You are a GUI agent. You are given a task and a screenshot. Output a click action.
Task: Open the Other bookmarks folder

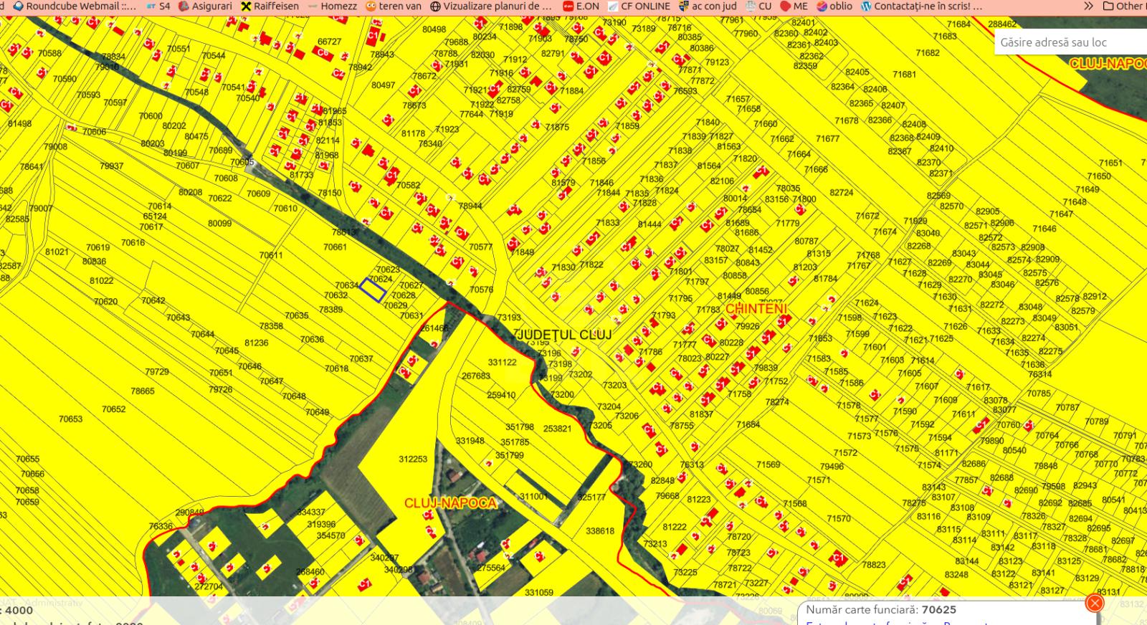pyautogui.click(x=1123, y=6)
